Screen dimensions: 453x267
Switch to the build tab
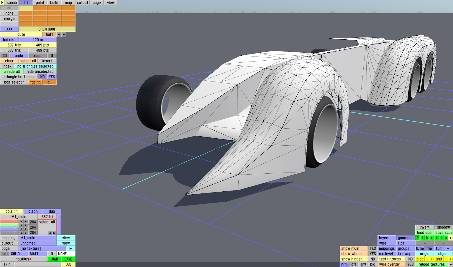click(x=54, y=3)
